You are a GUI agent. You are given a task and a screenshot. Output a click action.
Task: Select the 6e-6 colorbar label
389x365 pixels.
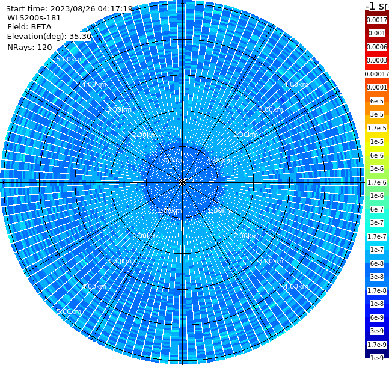(377, 155)
